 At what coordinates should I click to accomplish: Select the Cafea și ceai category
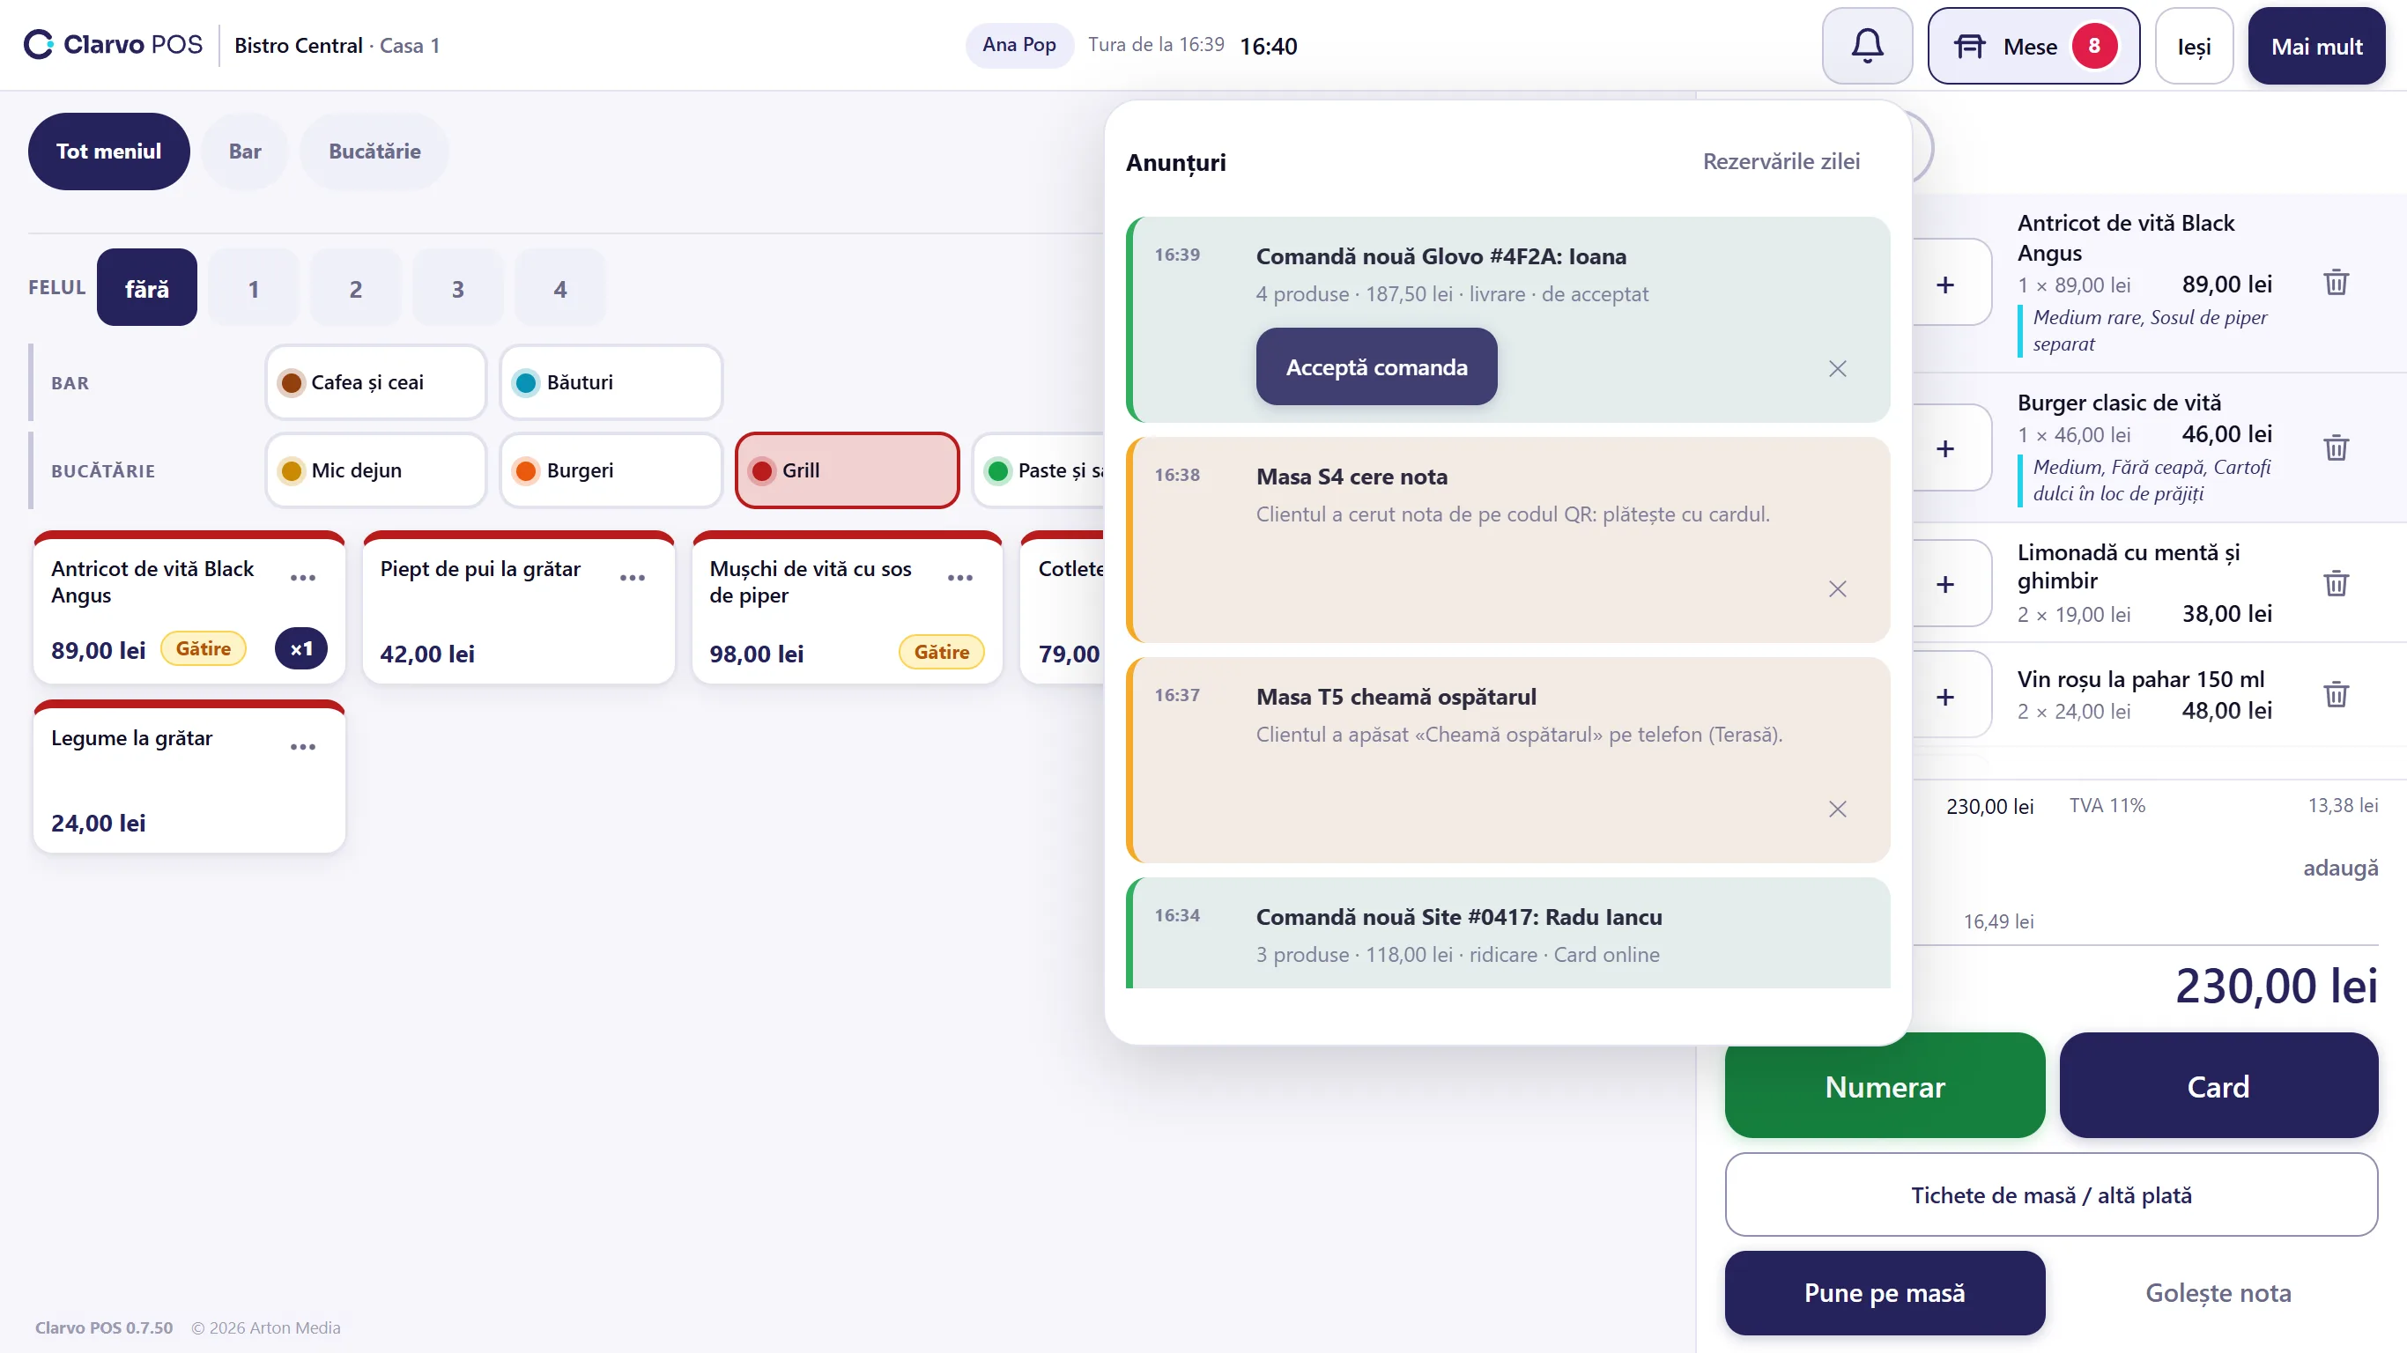coord(375,382)
